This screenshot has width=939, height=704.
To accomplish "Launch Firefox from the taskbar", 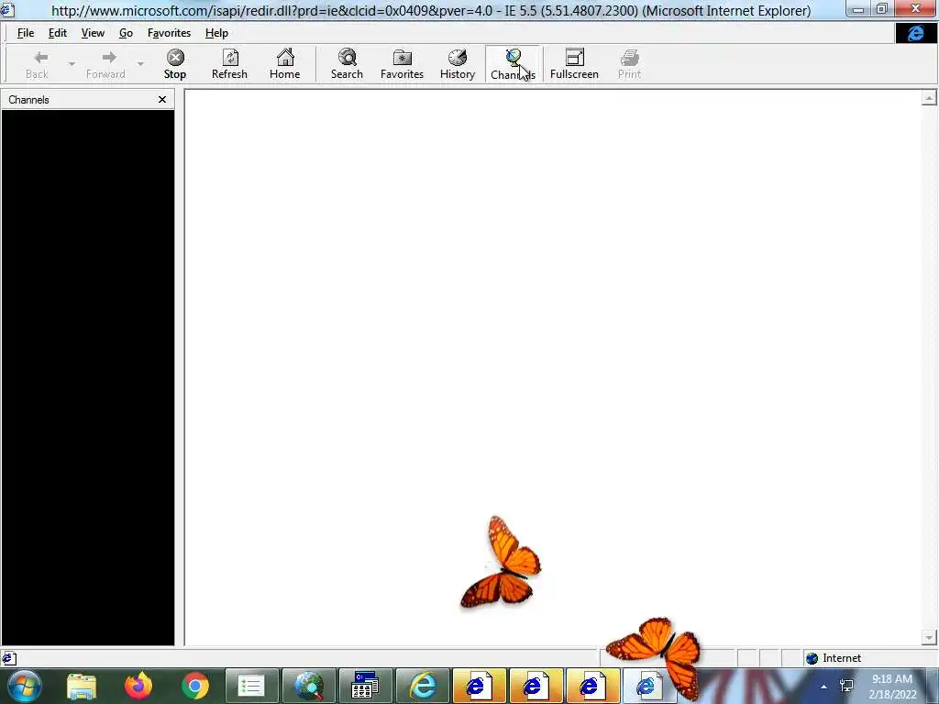I will 138,686.
